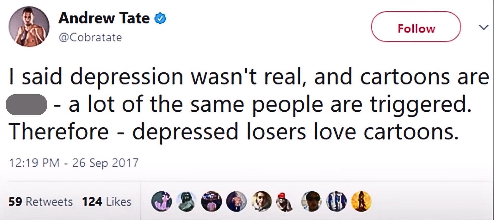Open Andrew Tate's profile picture
The width and height of the screenshot is (494, 220).
tap(29, 26)
